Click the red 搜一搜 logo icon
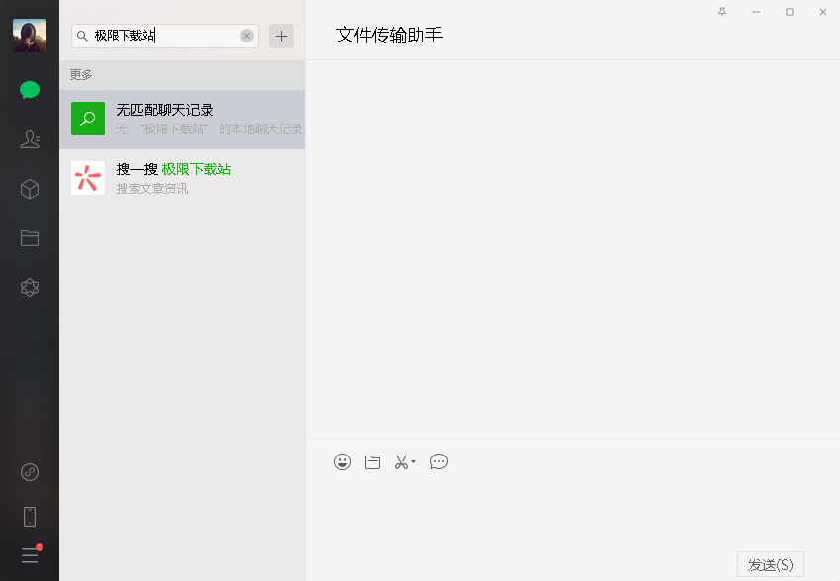Screen dimensions: 840x581 pos(88,178)
